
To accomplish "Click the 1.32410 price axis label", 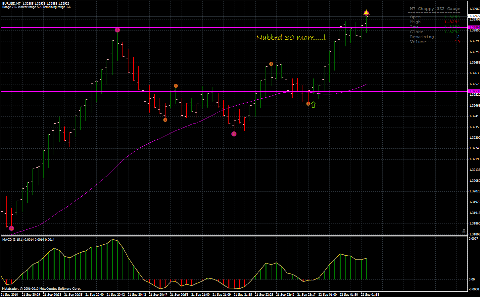I will [474, 116].
